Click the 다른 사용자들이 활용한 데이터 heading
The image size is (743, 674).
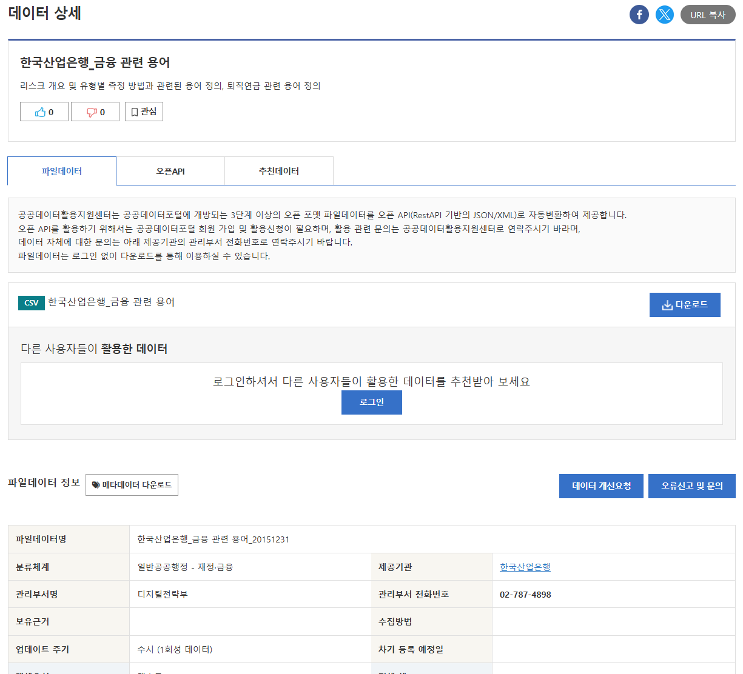[x=94, y=349]
